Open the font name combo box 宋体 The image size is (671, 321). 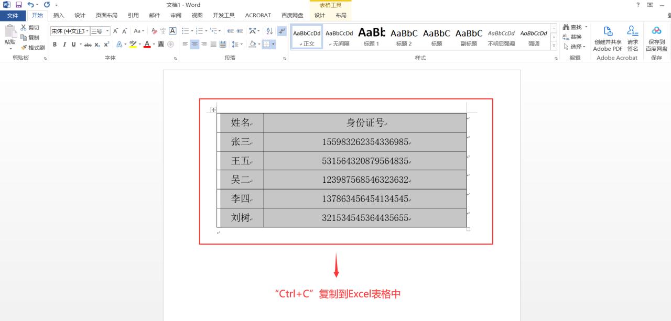[x=70, y=31]
